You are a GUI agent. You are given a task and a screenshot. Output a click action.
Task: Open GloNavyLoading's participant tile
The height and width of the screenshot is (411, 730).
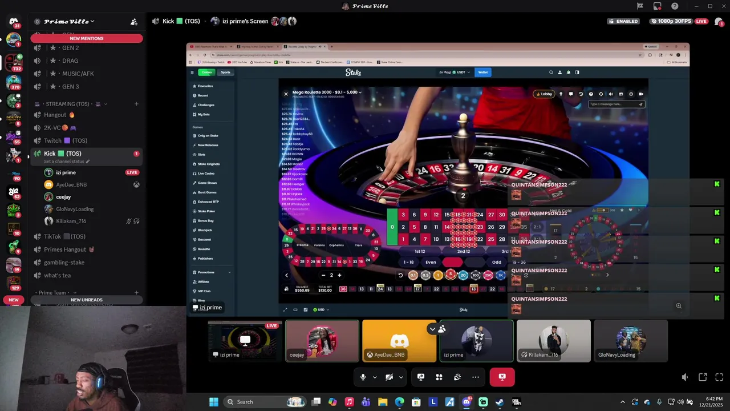[x=631, y=341]
